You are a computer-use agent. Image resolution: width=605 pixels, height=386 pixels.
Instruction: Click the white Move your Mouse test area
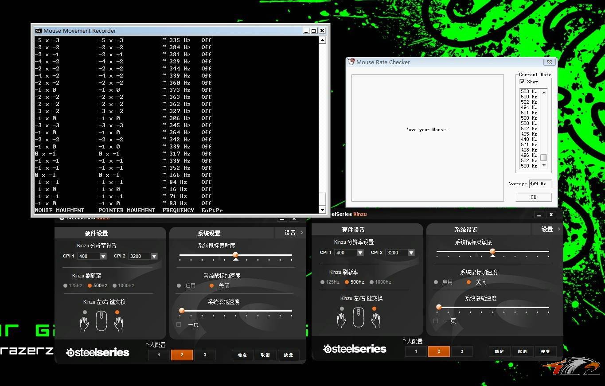428,138
